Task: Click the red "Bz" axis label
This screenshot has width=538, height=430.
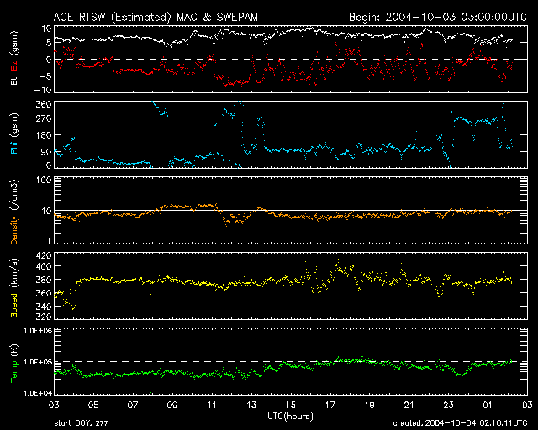Action: pos(14,66)
